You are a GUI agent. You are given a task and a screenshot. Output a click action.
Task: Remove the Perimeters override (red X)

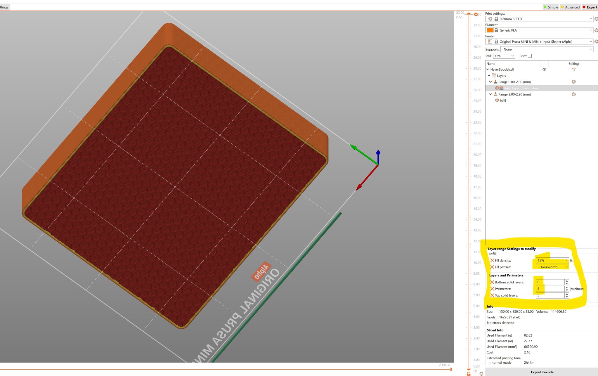(492, 289)
